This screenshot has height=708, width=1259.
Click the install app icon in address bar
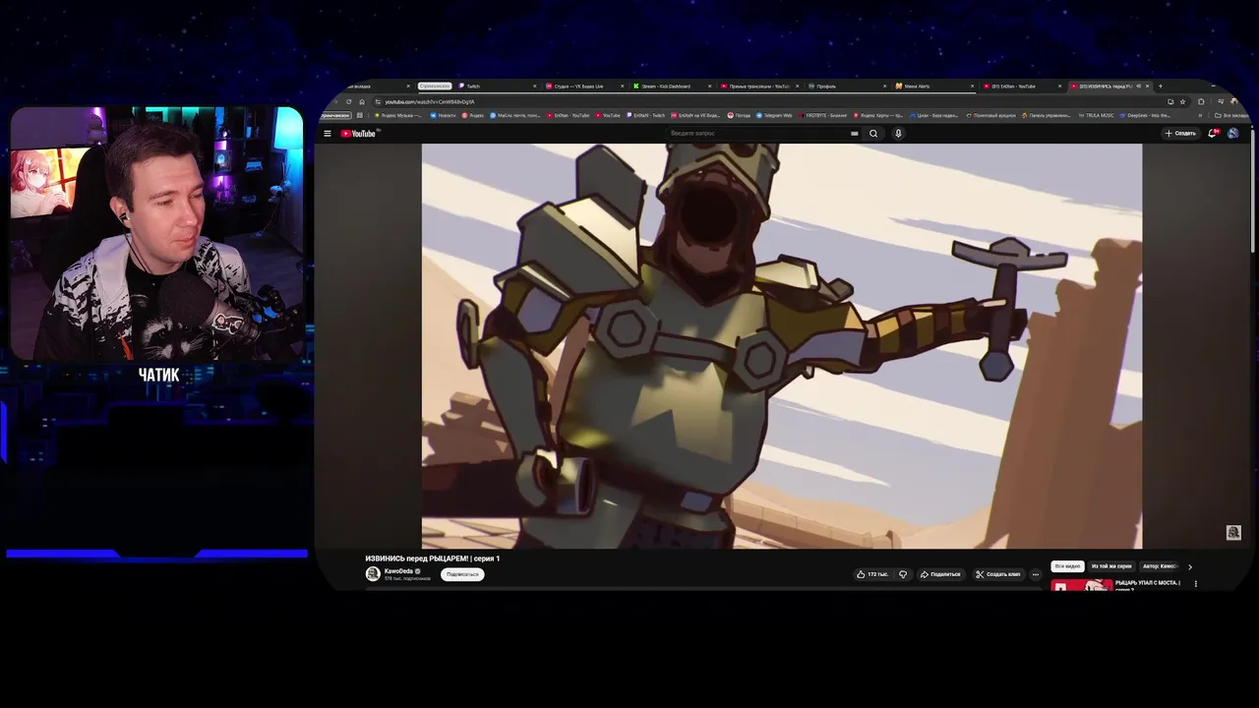[x=1170, y=101]
